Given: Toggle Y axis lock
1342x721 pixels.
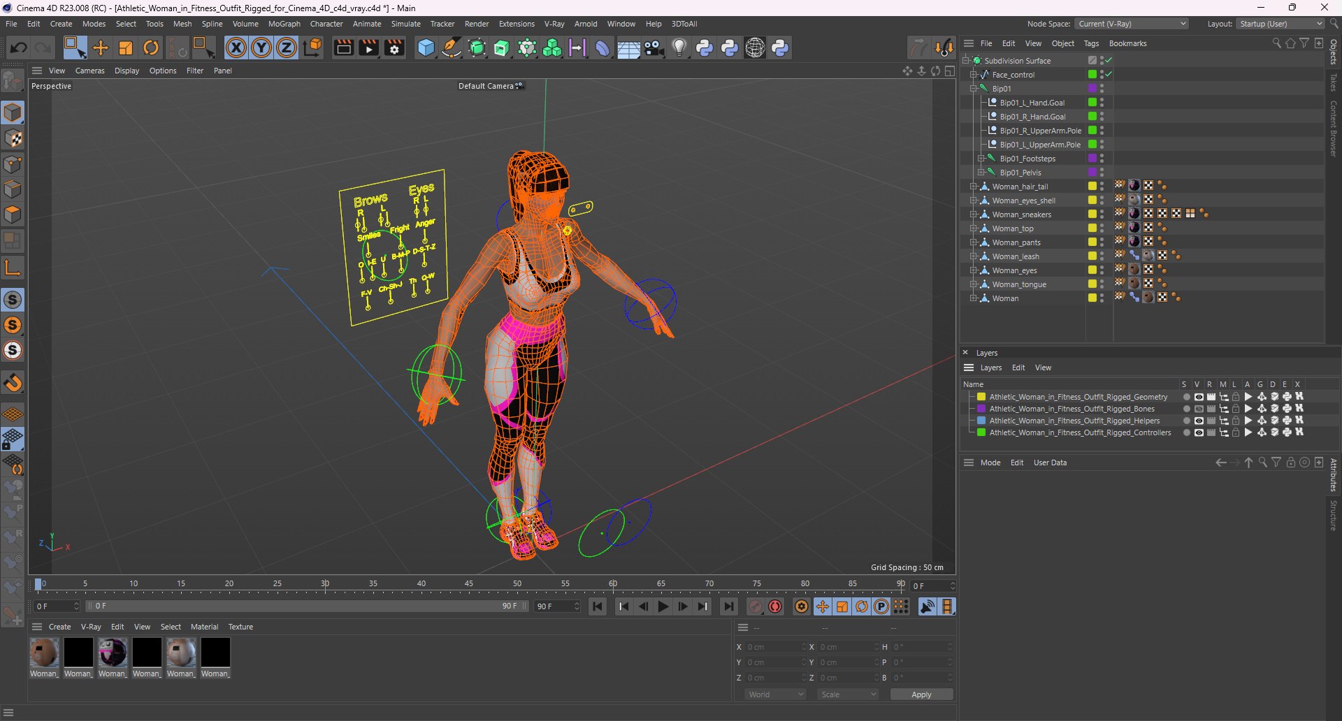Looking at the screenshot, I should point(261,48).
